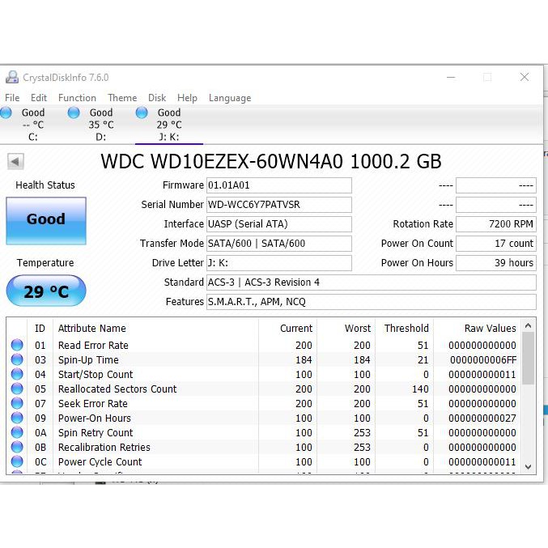Click the blue status orb for drive D:

(74, 113)
